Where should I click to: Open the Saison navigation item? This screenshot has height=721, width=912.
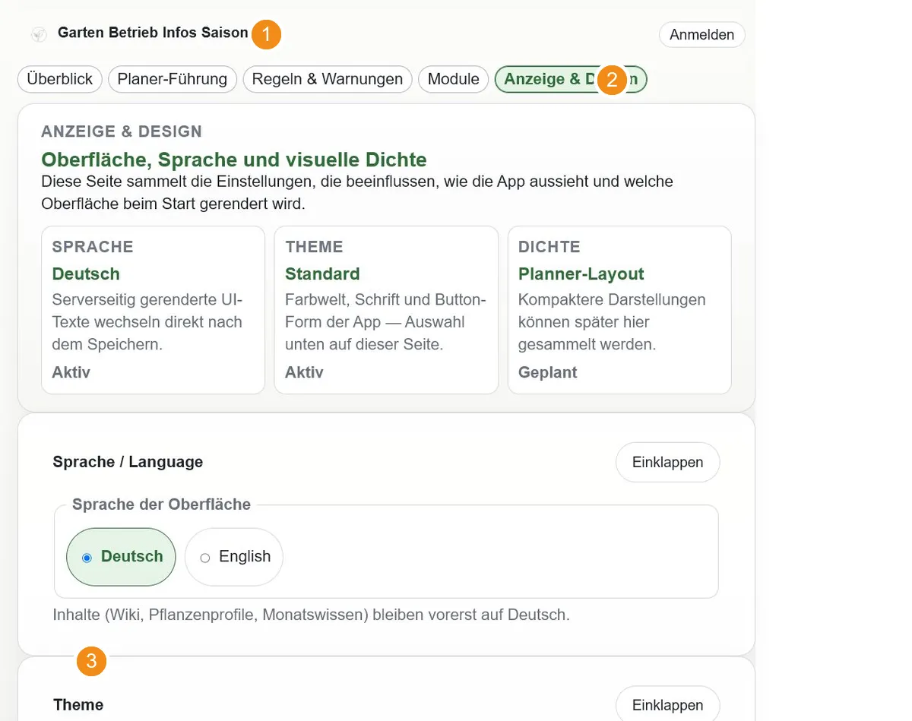click(224, 33)
